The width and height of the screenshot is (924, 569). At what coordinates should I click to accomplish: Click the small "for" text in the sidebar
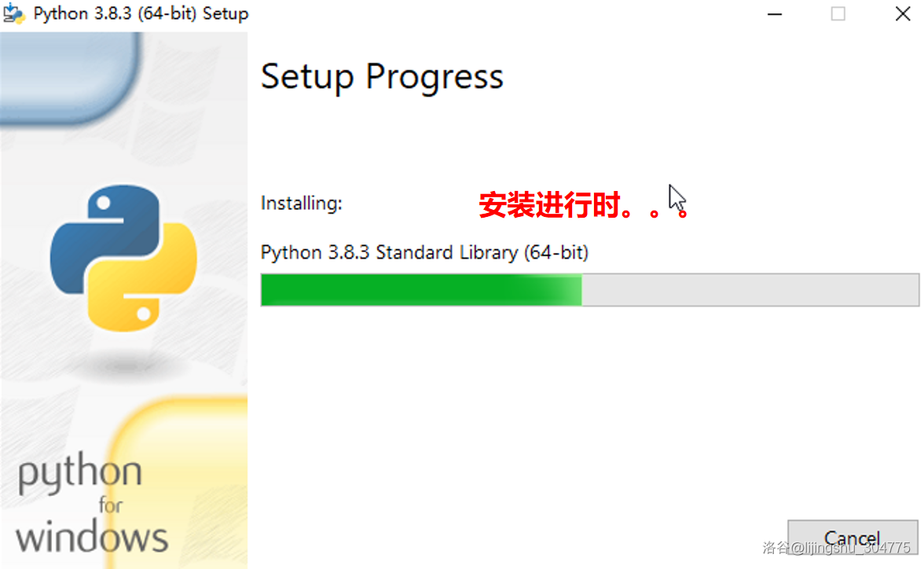click(111, 505)
